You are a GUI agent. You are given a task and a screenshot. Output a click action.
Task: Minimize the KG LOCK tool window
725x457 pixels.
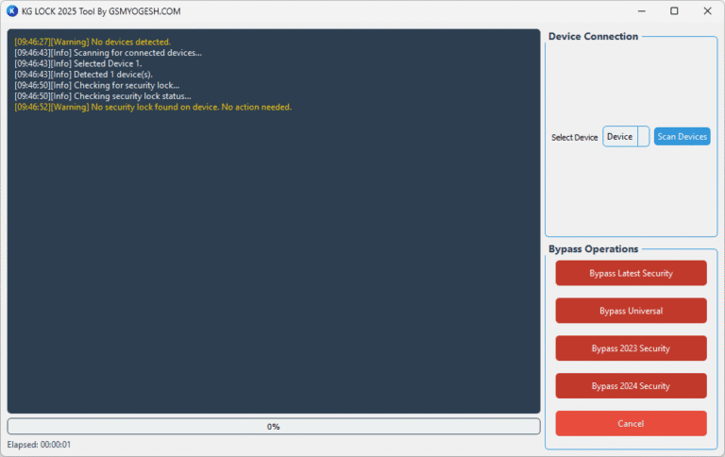[642, 11]
